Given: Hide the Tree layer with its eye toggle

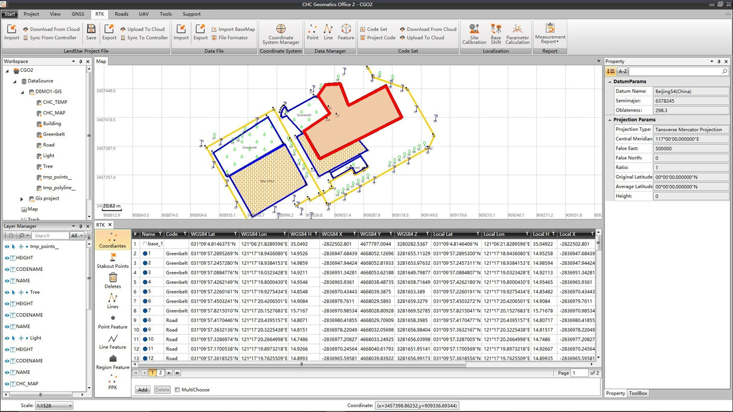Looking at the screenshot, I should pos(6,292).
